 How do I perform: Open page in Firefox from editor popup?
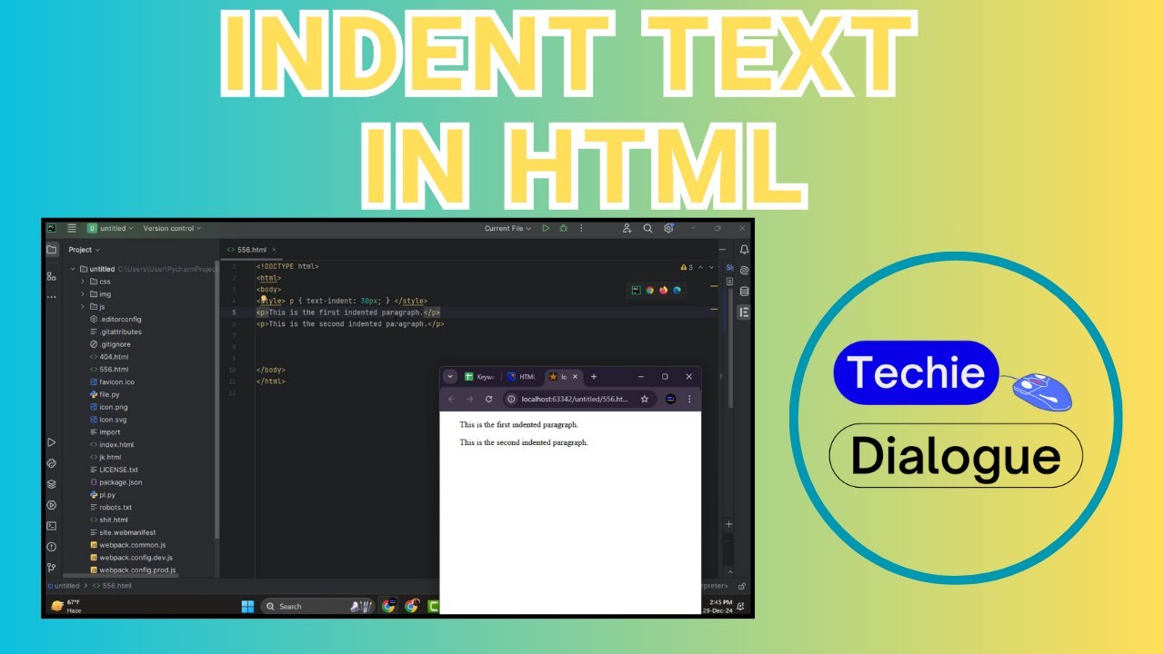pos(663,291)
